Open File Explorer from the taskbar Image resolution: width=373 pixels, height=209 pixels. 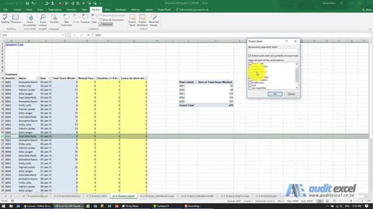click(x=11, y=206)
